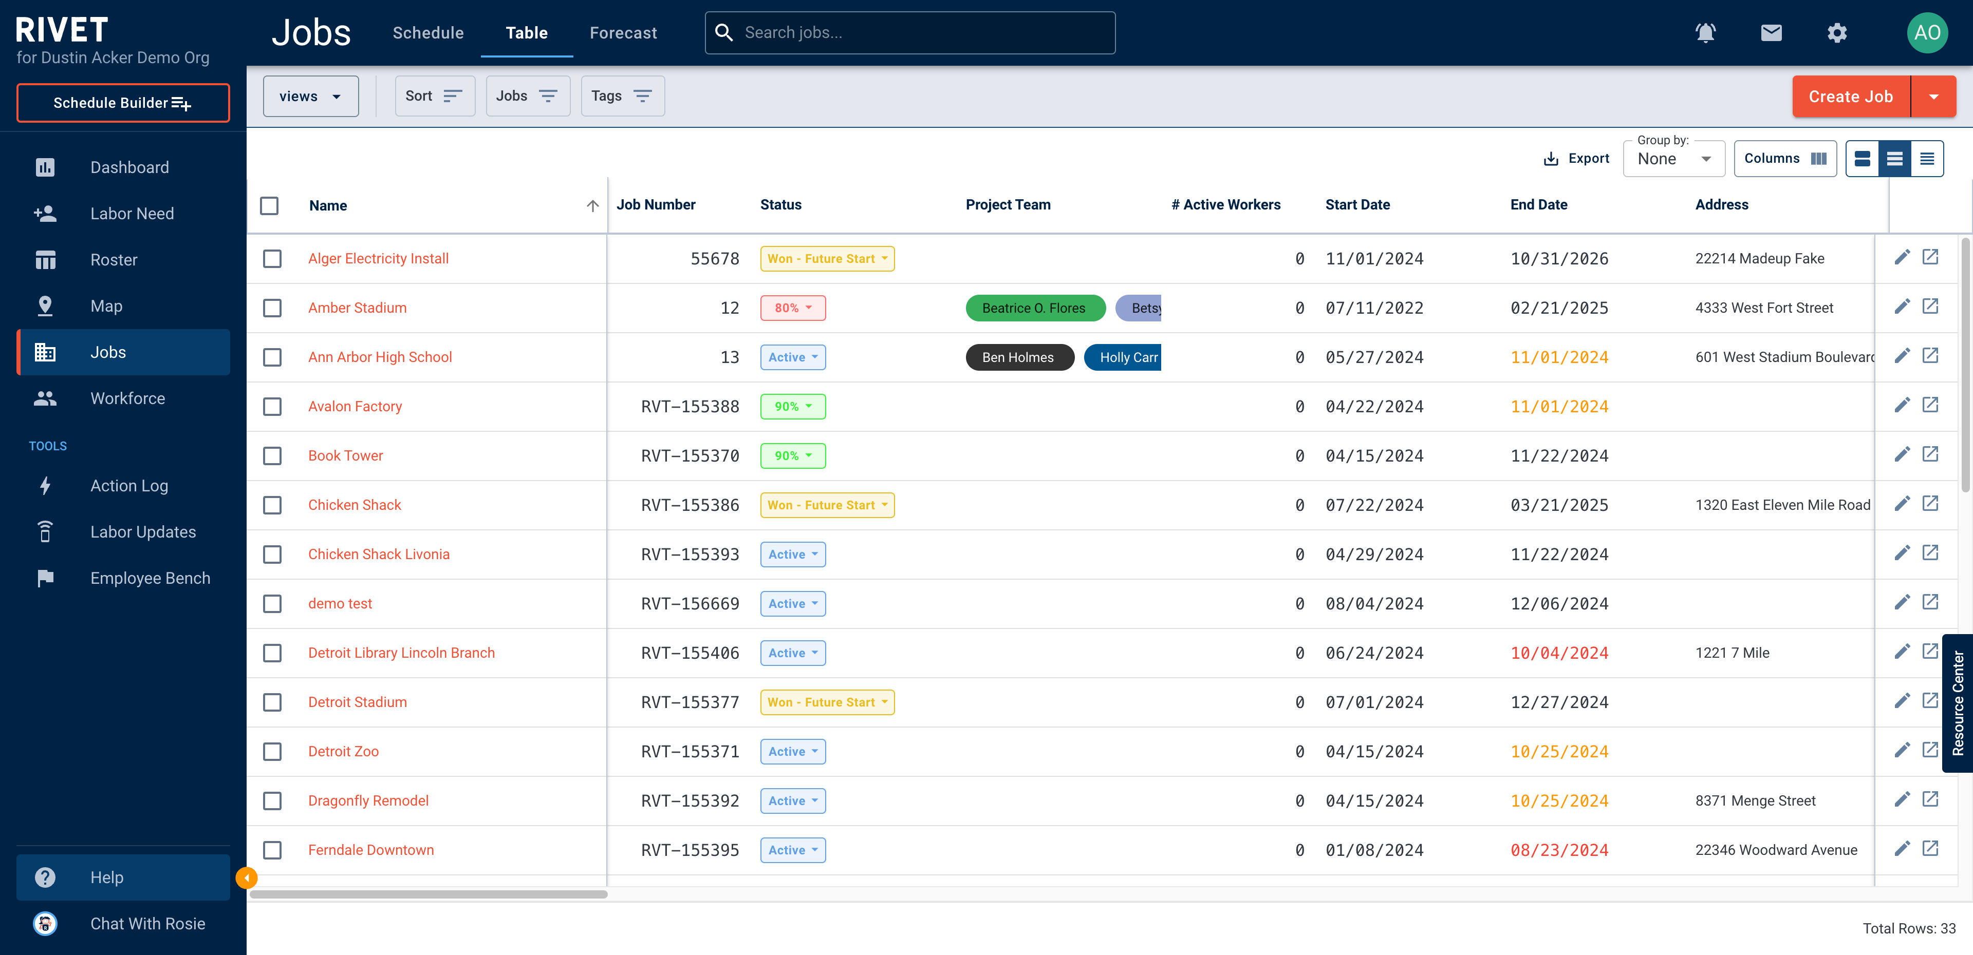Click the Roster table icon
The width and height of the screenshot is (1973, 955).
(x=45, y=259)
